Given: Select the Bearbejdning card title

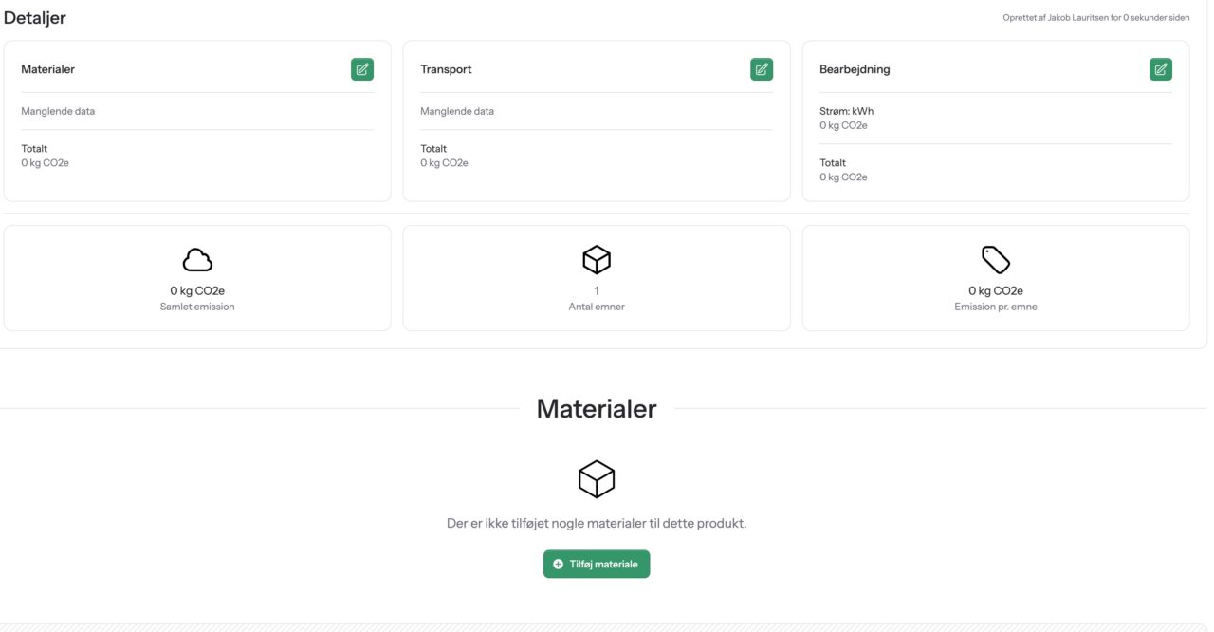Looking at the screenshot, I should click(x=855, y=69).
